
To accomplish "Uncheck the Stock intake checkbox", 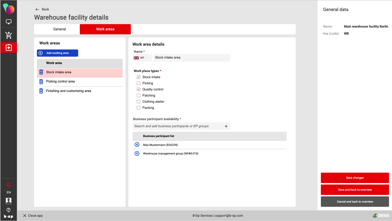I will [139, 77].
